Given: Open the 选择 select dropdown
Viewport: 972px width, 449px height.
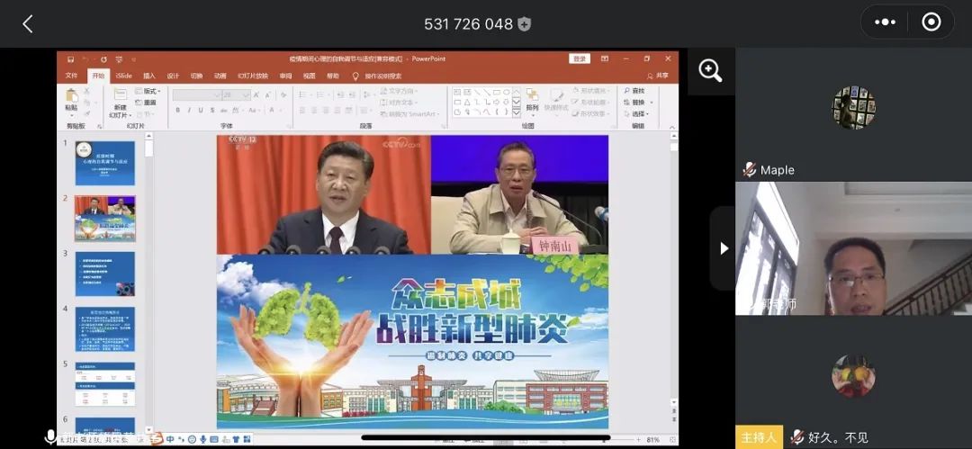Looking at the screenshot, I should coord(636,114).
